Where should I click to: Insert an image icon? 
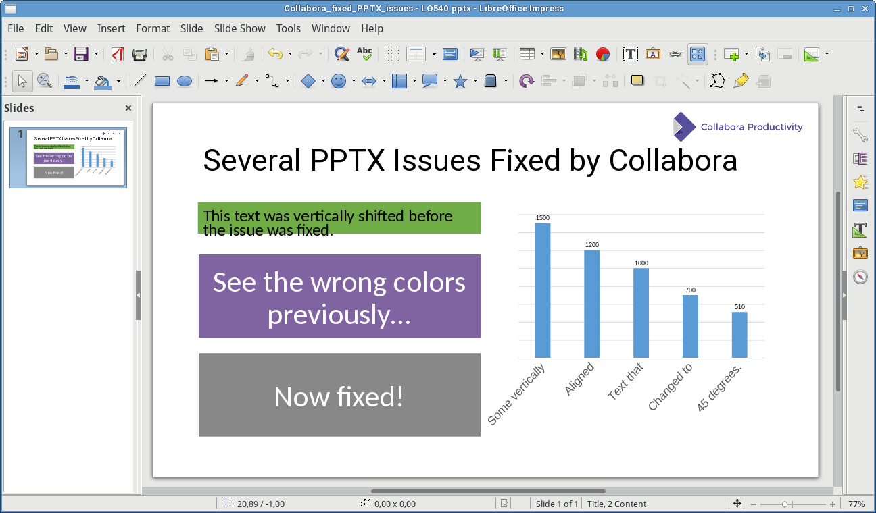pyautogui.click(x=558, y=54)
